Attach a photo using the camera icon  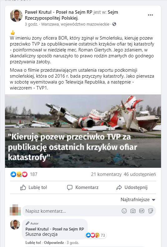tap(133, 211)
